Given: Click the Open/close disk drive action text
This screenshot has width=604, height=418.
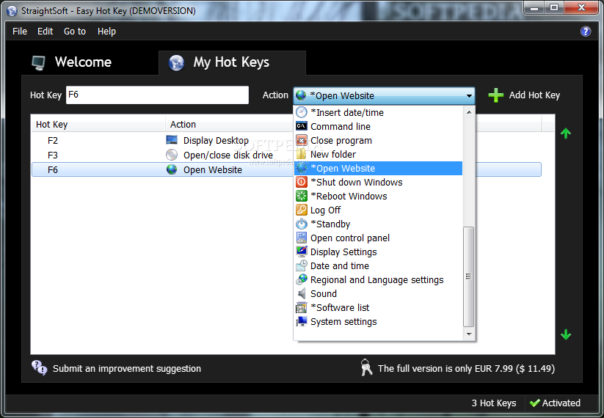Looking at the screenshot, I should 228,155.
